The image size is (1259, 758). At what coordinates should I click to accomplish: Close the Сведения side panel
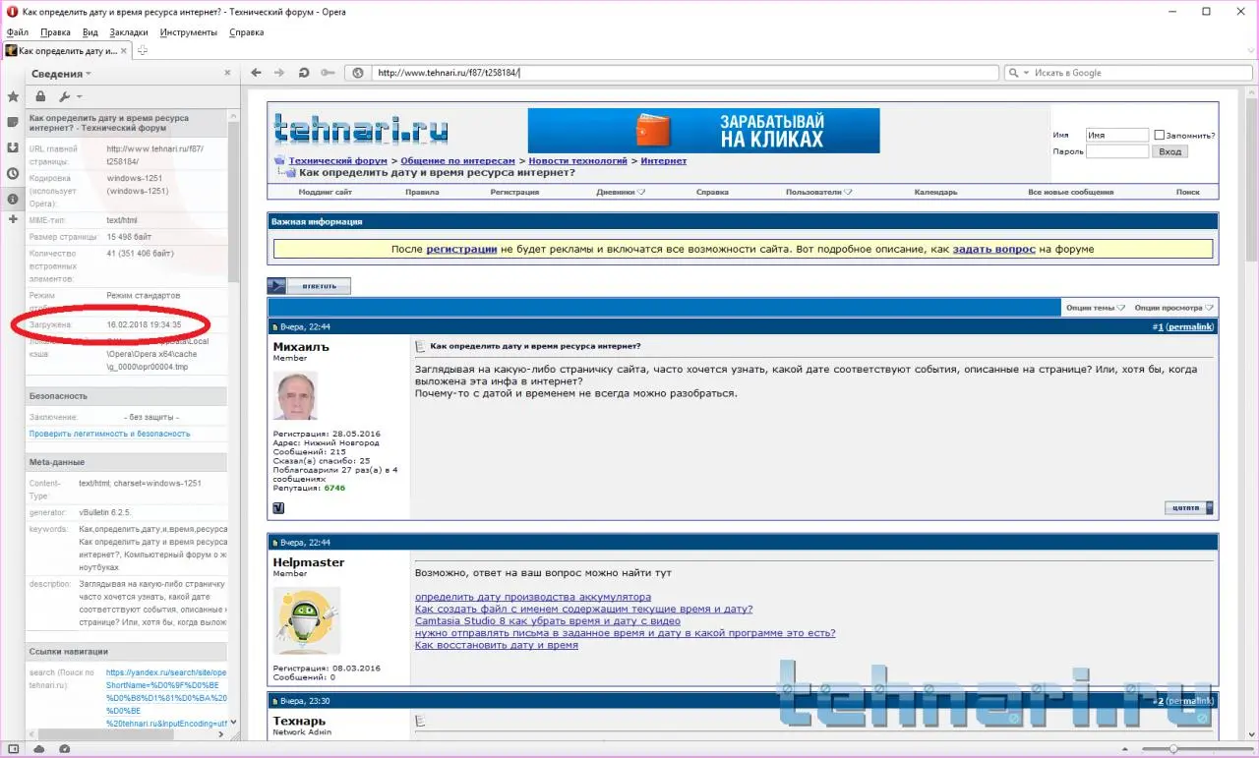pos(227,74)
